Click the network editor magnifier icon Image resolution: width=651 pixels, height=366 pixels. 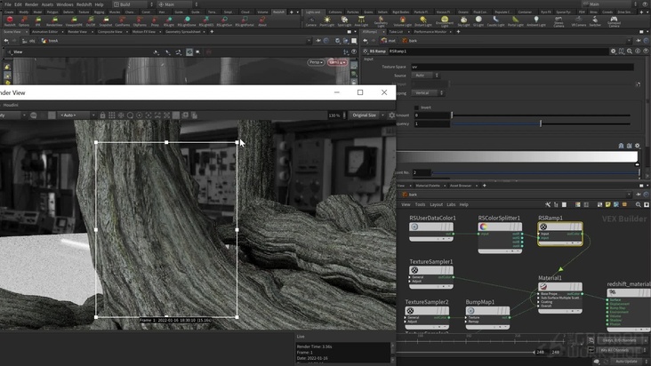[x=639, y=204]
